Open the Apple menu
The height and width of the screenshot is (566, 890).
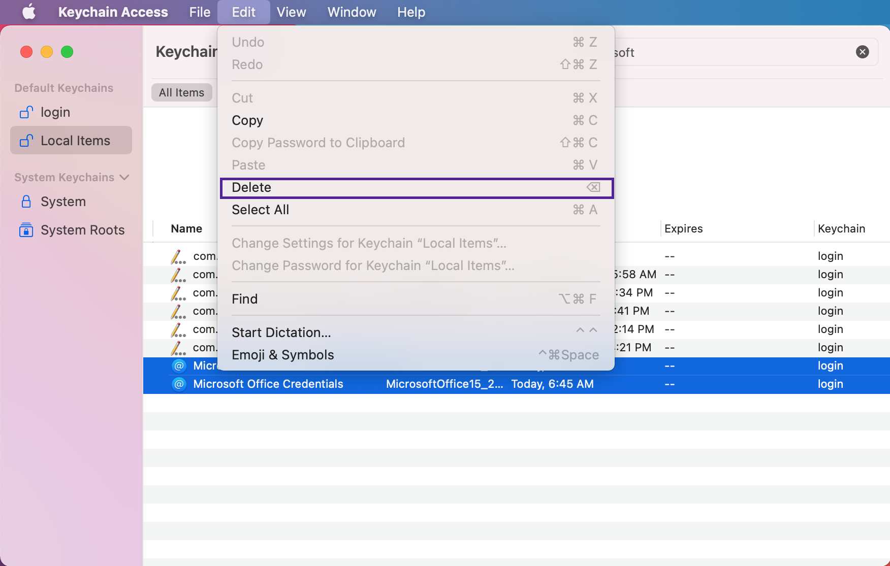point(29,12)
